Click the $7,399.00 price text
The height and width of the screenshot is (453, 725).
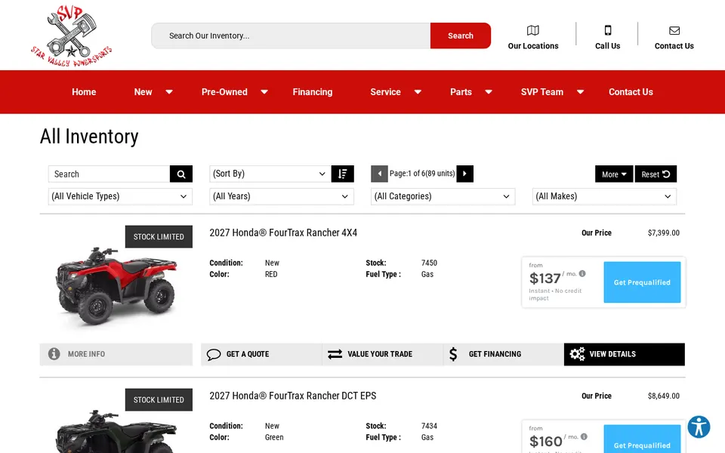click(664, 233)
